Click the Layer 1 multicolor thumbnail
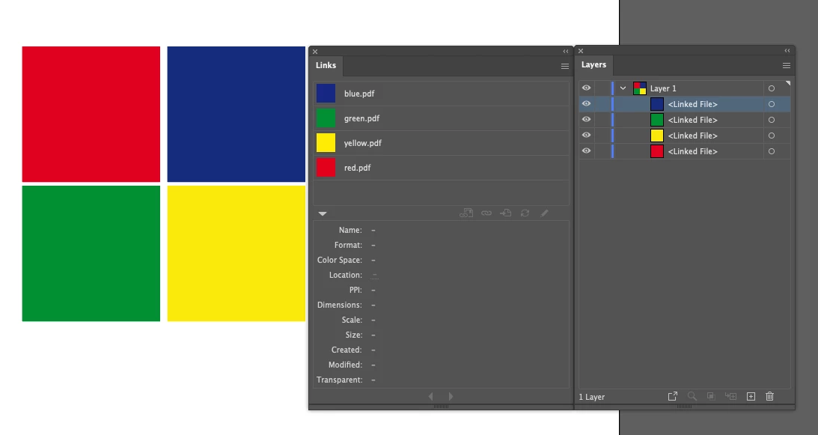 coord(640,88)
